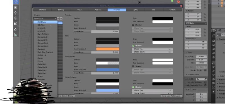The width and height of the screenshot is (225, 104).
Task: Collapse the 3D Cursor section
Action: tap(186, 90)
